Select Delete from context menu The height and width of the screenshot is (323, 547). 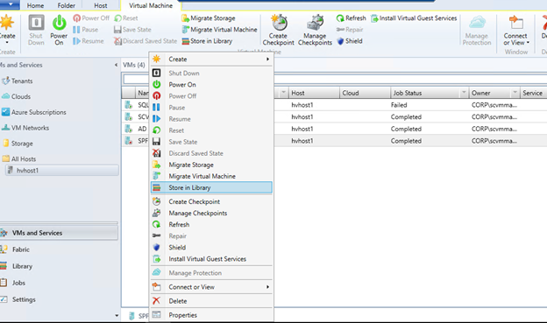[211, 301]
